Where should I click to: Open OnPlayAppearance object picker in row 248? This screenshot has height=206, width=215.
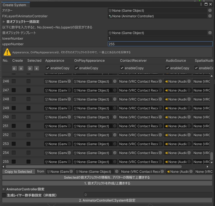115,99
